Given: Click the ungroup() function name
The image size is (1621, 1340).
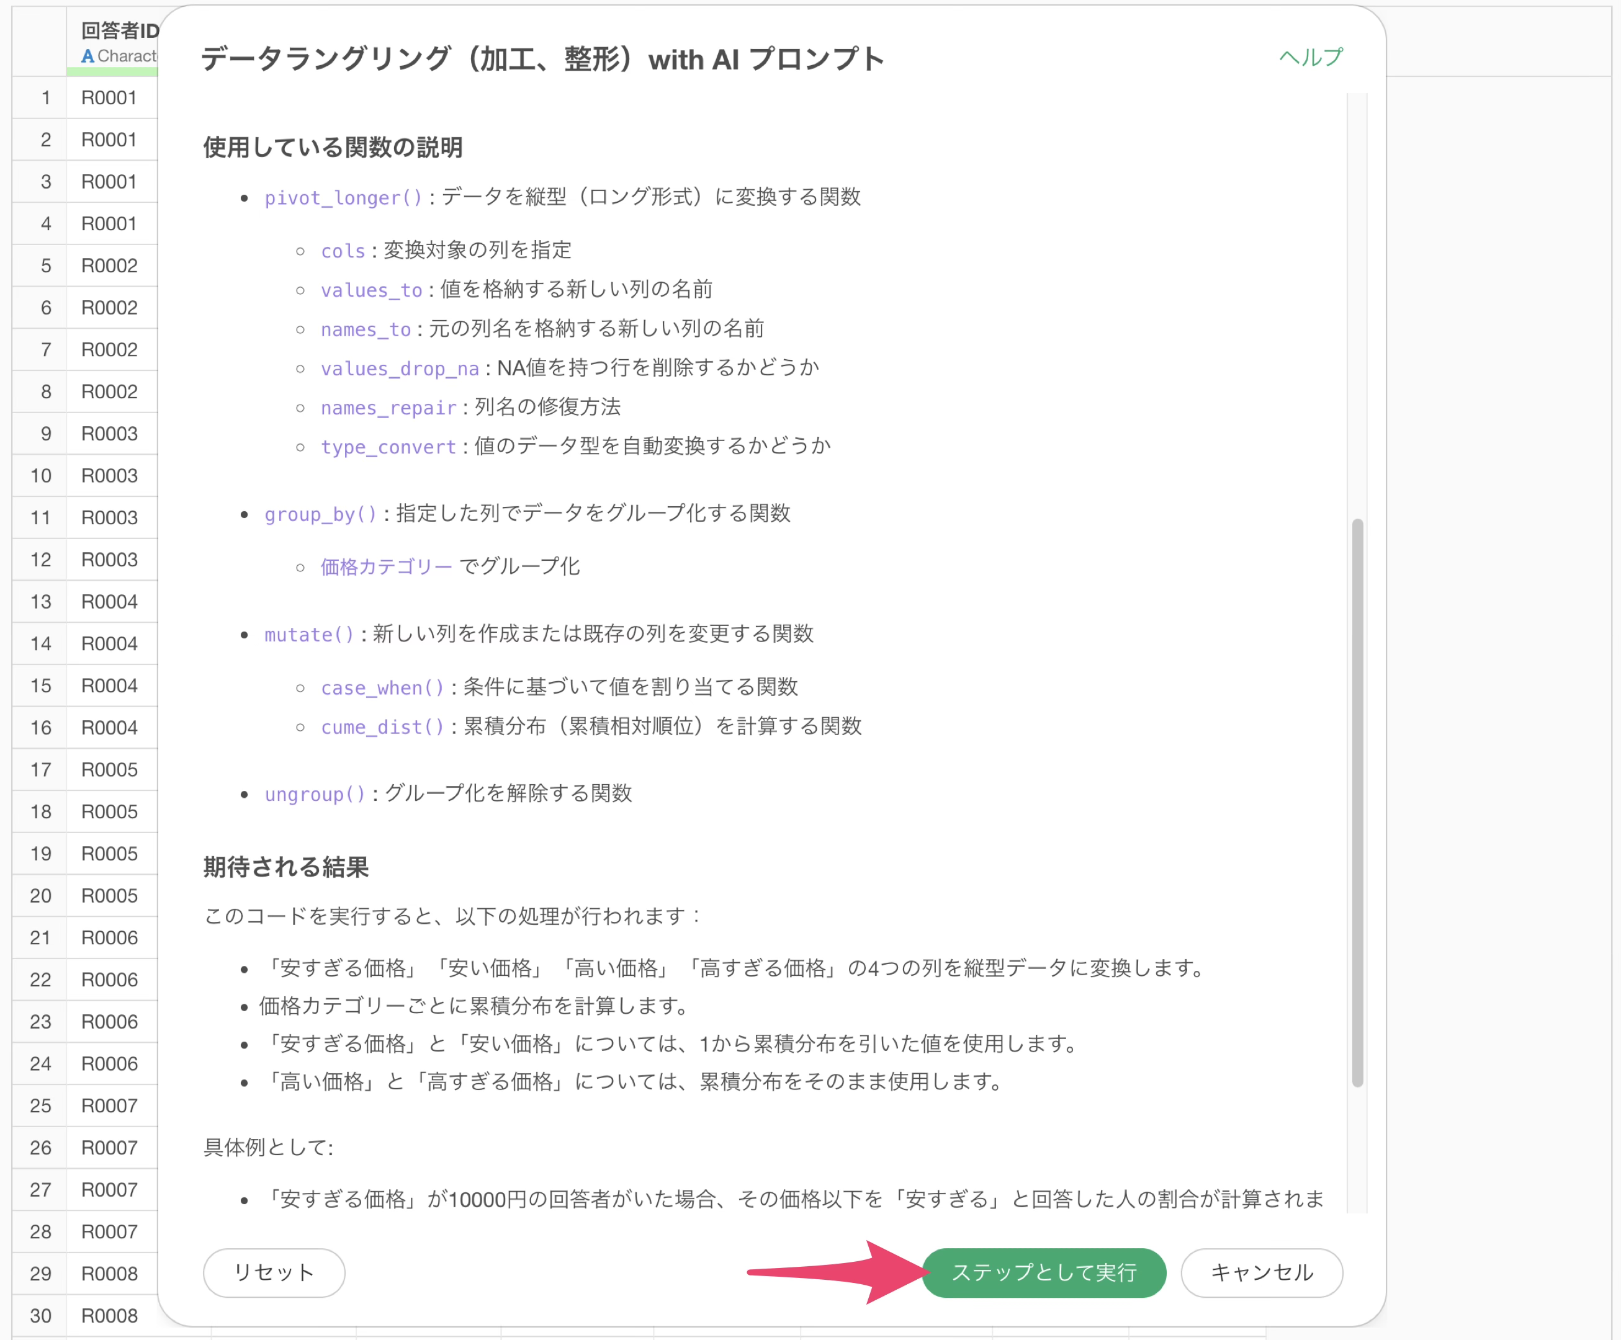Looking at the screenshot, I should (315, 795).
